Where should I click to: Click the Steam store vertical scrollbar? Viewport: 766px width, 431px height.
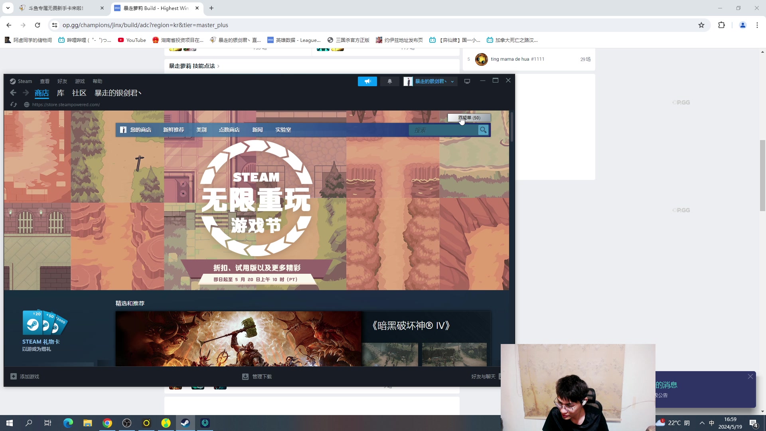(512, 128)
